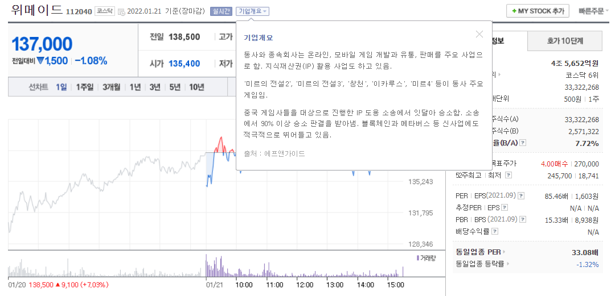
Task: Click the down triangle before 1,500
Action: pyautogui.click(x=40, y=61)
